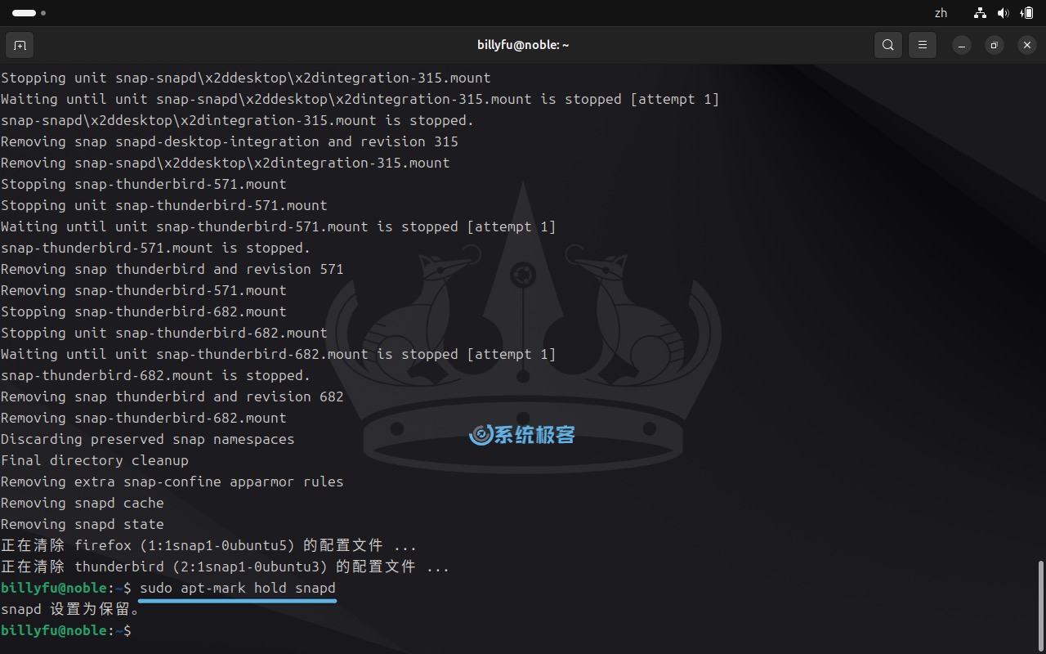Click the small workspace dot in top bar
The width and height of the screenshot is (1046, 654).
(43, 13)
